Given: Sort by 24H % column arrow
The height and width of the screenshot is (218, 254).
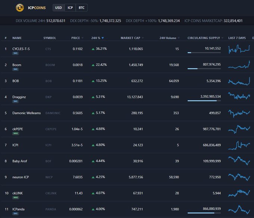Looking at the screenshot, I should [x=103, y=38].
